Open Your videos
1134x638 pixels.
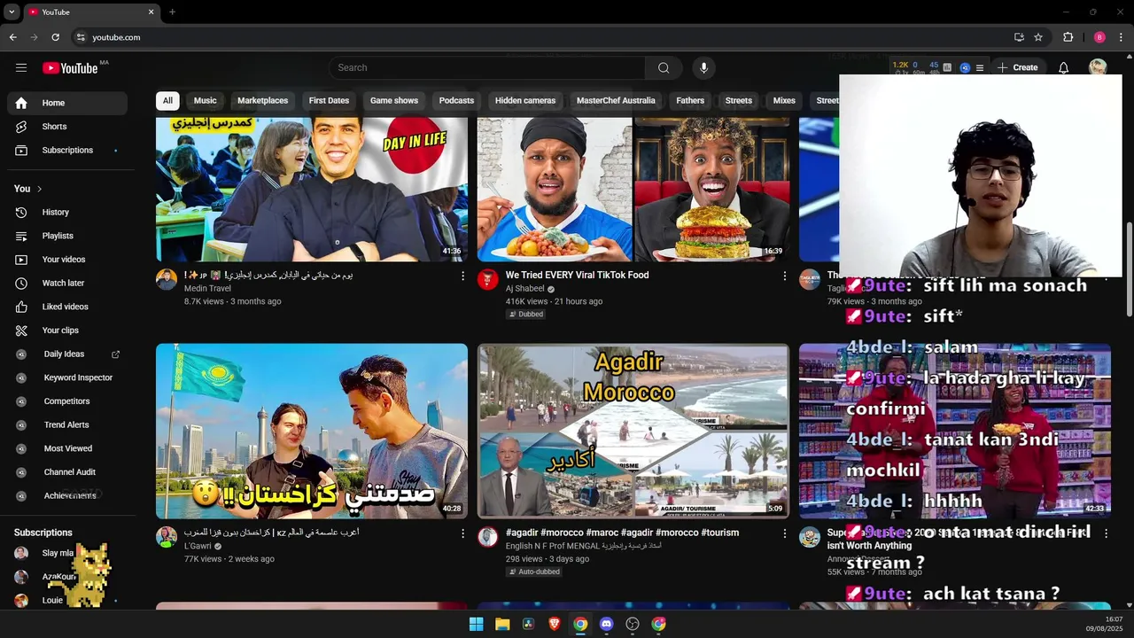67,260
